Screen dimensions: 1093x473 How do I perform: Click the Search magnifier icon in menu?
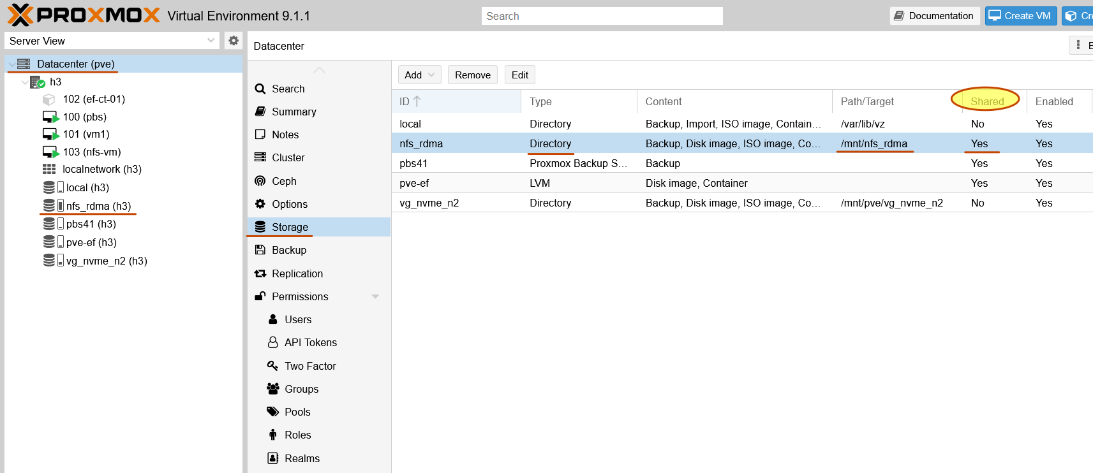pyautogui.click(x=260, y=89)
